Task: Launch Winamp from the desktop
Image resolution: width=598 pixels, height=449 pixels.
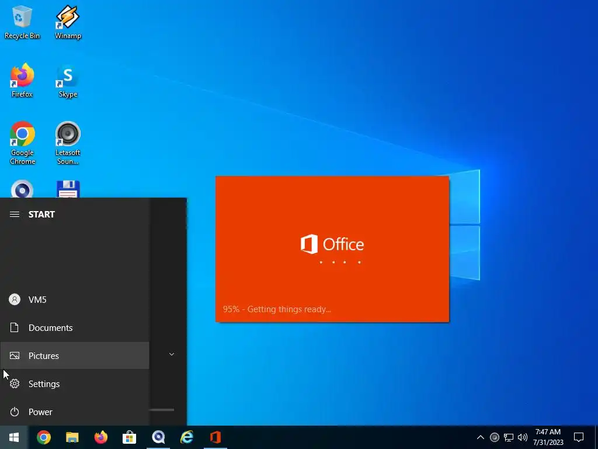Action: coord(68,22)
